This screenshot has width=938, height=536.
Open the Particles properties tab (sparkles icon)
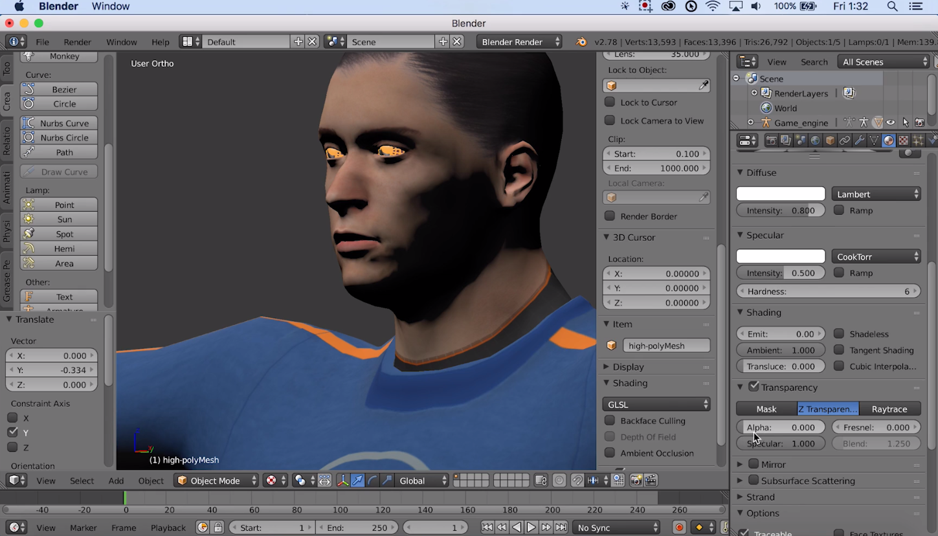click(918, 140)
